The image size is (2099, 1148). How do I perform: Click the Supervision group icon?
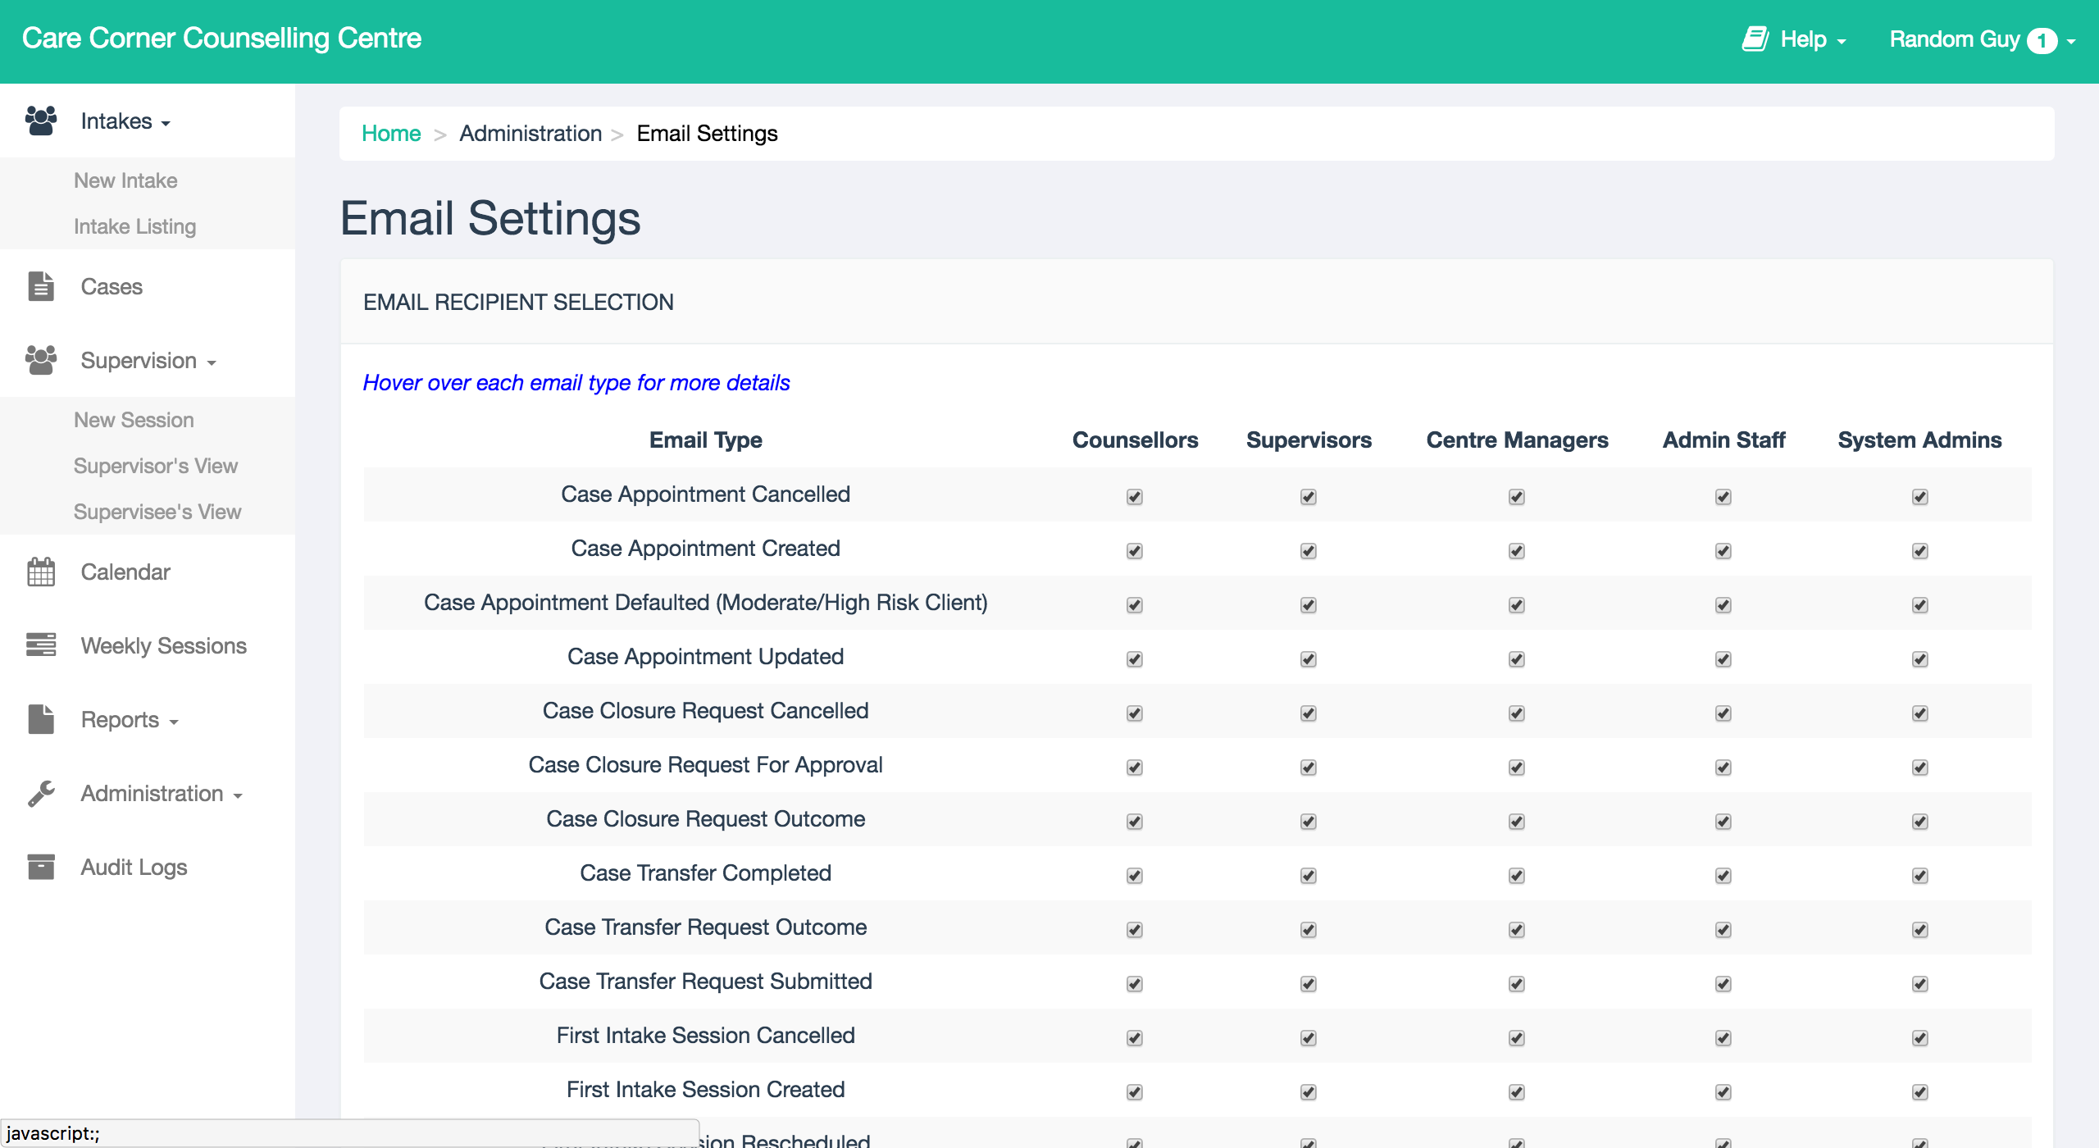click(x=41, y=360)
